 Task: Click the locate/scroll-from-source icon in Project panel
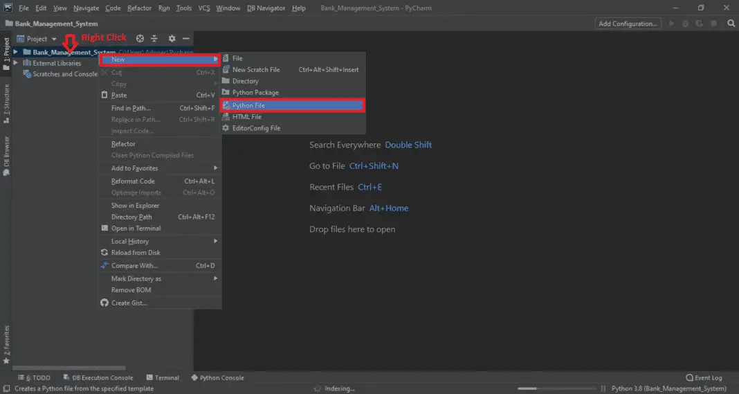pyautogui.click(x=140, y=39)
